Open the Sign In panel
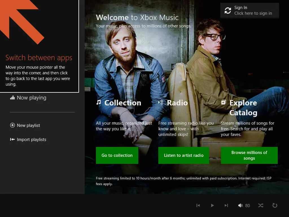Image resolution: width=289 pixels, height=217 pixels. 249,10
